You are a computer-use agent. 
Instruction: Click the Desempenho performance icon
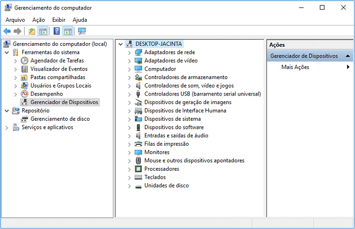pyautogui.click(x=25, y=94)
